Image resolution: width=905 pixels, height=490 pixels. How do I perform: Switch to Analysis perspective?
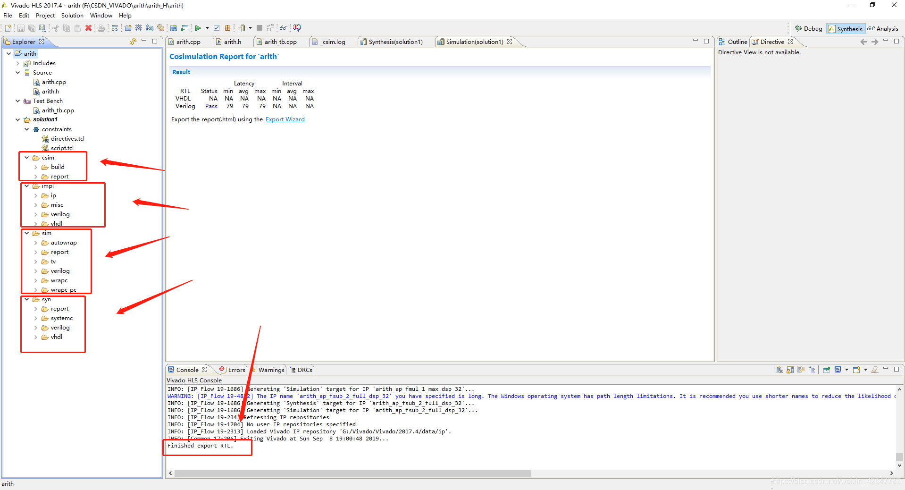pos(883,29)
